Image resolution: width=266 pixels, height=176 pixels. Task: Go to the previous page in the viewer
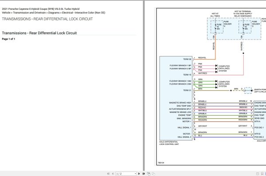pos(113,174)
